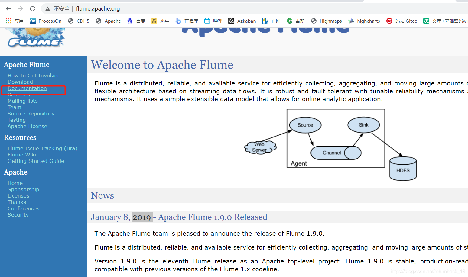Viewport: 468px width, 277px height.
Task: Open the Sponsorship link
Action: [x=23, y=189]
